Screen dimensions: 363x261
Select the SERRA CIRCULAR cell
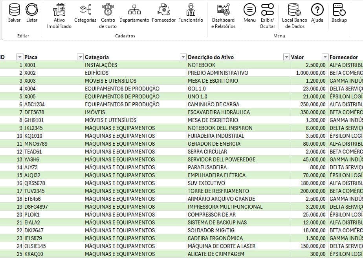(x=238, y=152)
